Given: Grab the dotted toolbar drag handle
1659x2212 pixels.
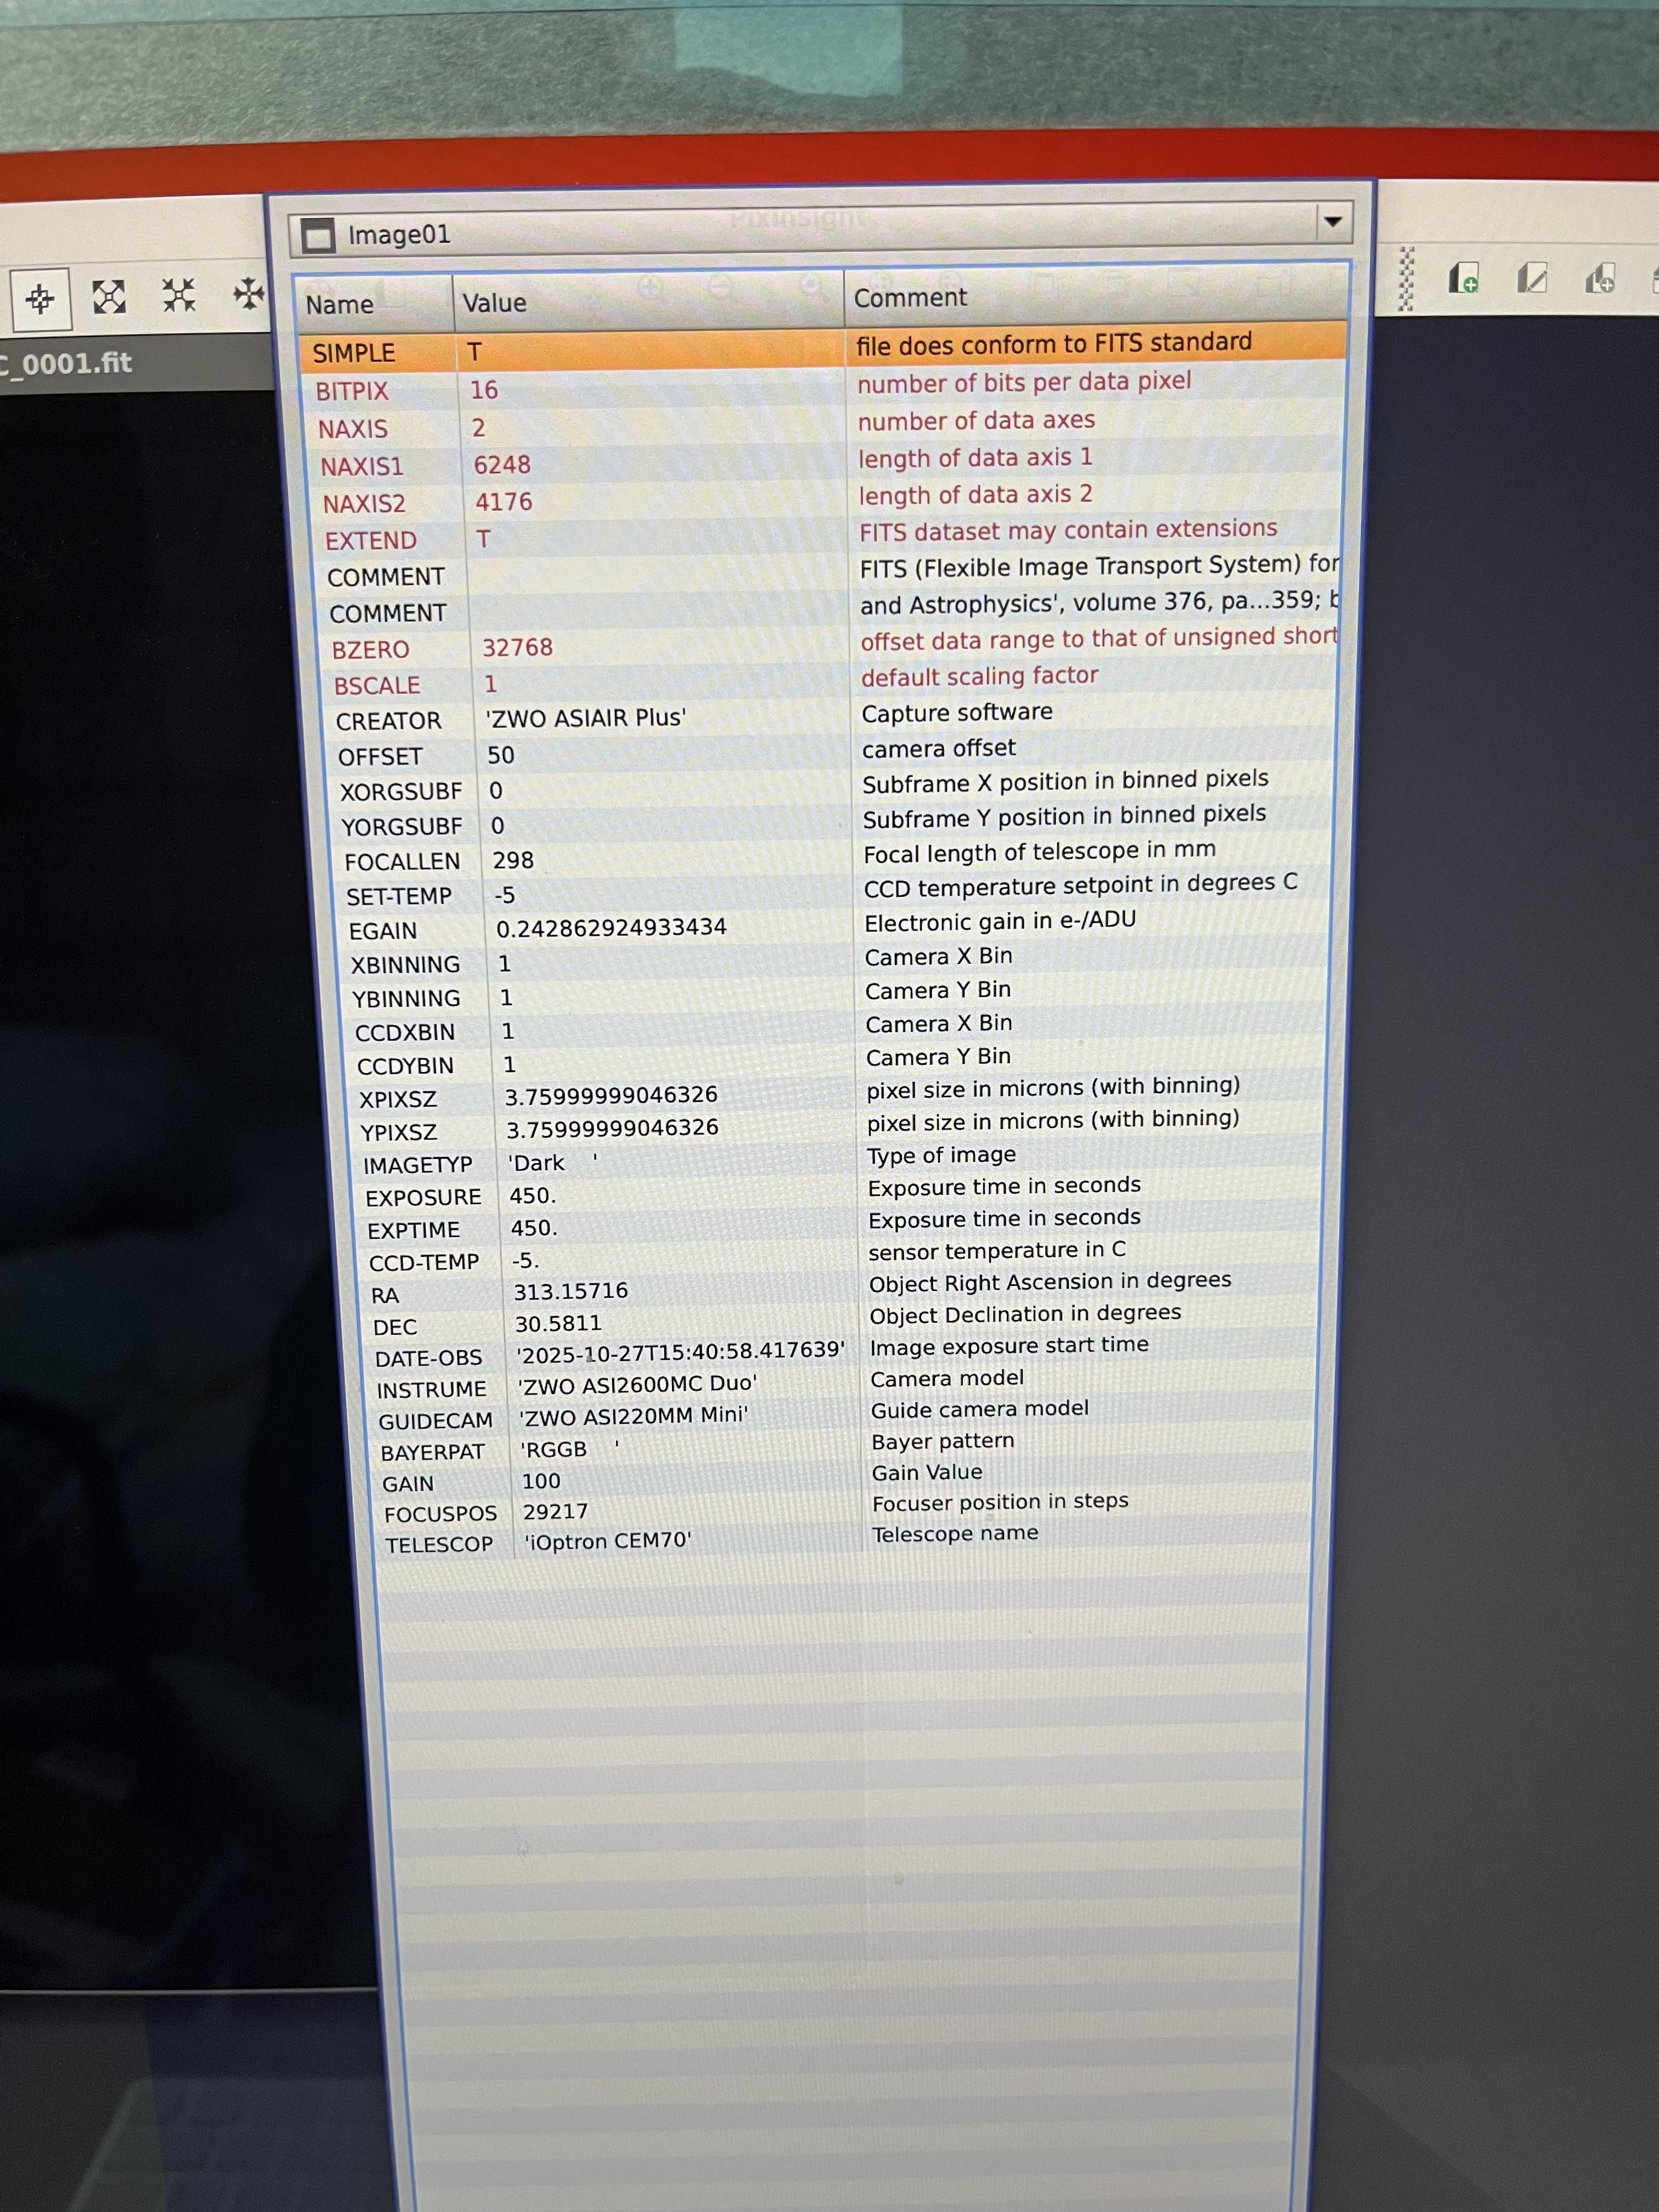Looking at the screenshot, I should tap(1405, 279).
